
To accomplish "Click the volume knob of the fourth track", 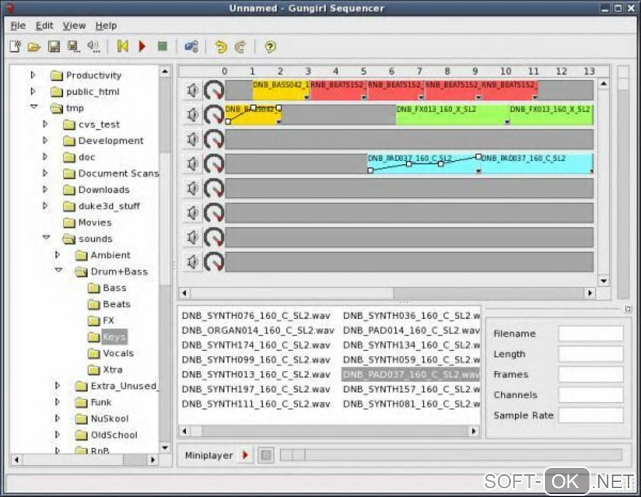I will pyautogui.click(x=214, y=164).
